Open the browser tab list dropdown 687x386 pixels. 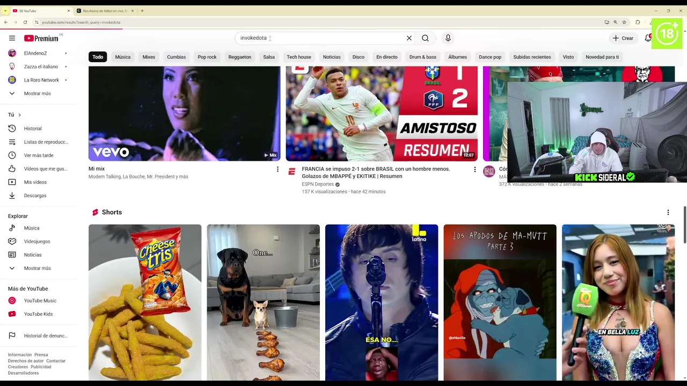point(5,11)
